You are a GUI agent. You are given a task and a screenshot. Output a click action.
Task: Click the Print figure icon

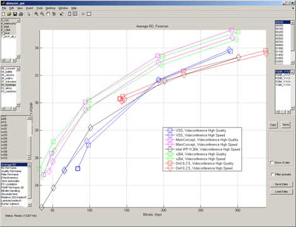pyautogui.click(x=21, y=14)
